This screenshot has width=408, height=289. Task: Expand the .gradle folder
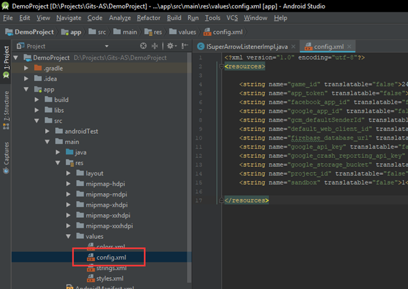click(27, 68)
